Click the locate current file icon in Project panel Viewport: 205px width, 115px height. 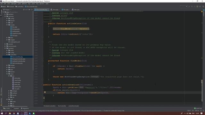click(24, 10)
